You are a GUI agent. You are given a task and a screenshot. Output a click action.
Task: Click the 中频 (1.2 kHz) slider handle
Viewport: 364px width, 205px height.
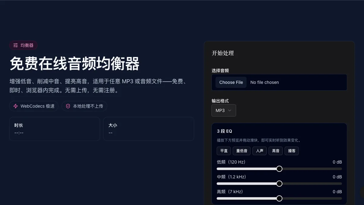coord(279,184)
